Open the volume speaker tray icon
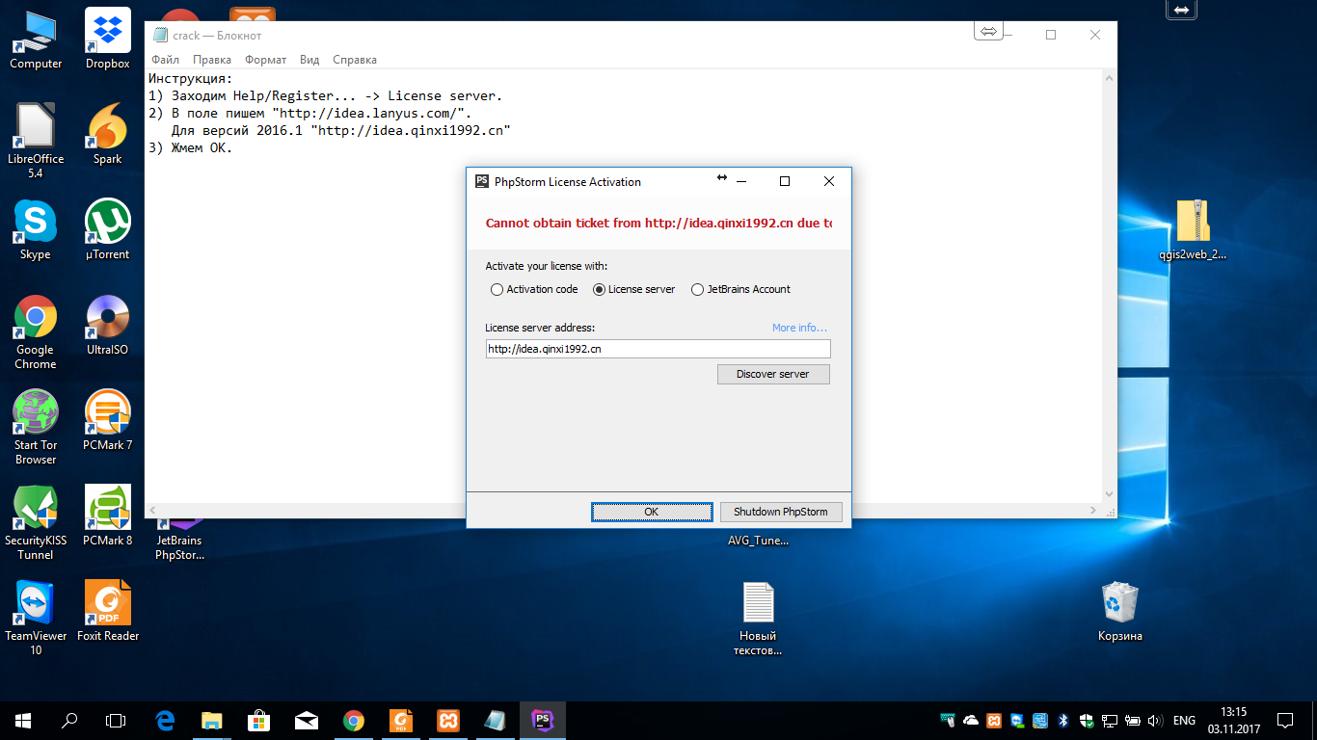Viewport: 1317px width, 740px height. 1155,720
